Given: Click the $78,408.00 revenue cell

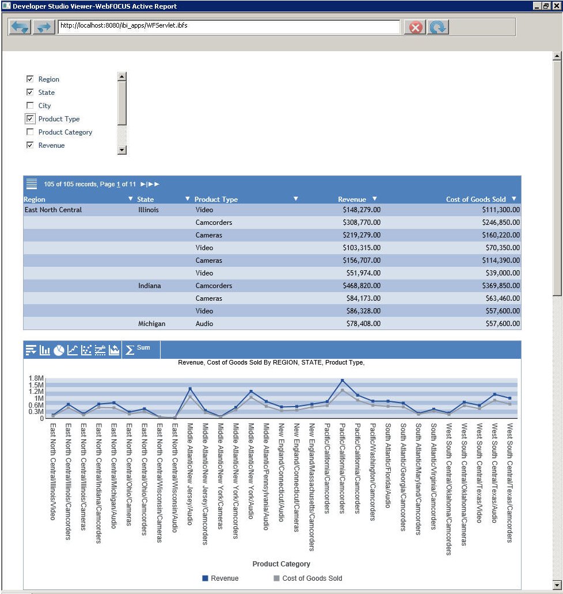Looking at the screenshot, I should (x=363, y=324).
